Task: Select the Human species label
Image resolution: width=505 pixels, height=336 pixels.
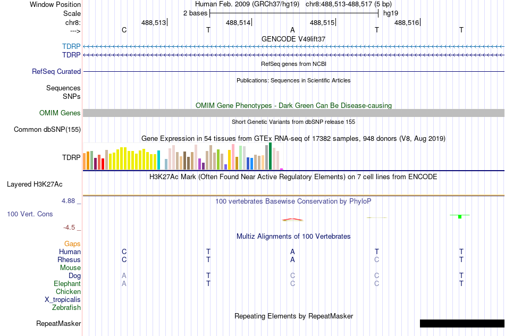Action: pyautogui.click(x=70, y=251)
